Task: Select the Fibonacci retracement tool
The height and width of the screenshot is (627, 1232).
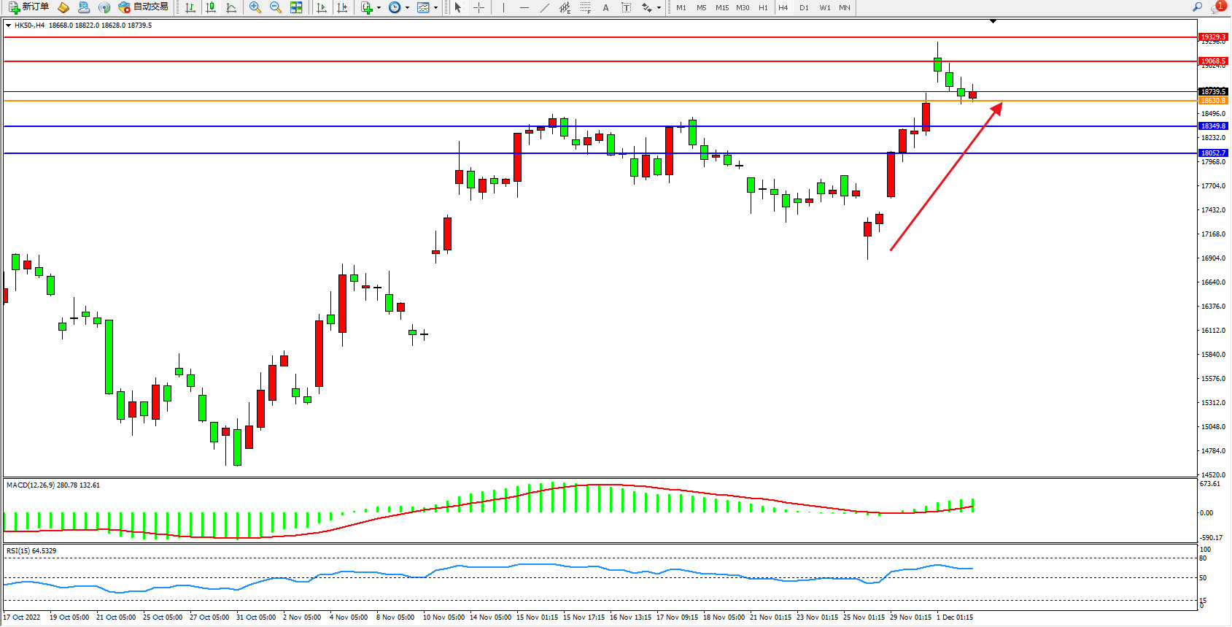Action: pos(586,7)
